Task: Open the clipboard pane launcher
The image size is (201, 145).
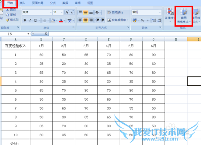Action: 18,27
